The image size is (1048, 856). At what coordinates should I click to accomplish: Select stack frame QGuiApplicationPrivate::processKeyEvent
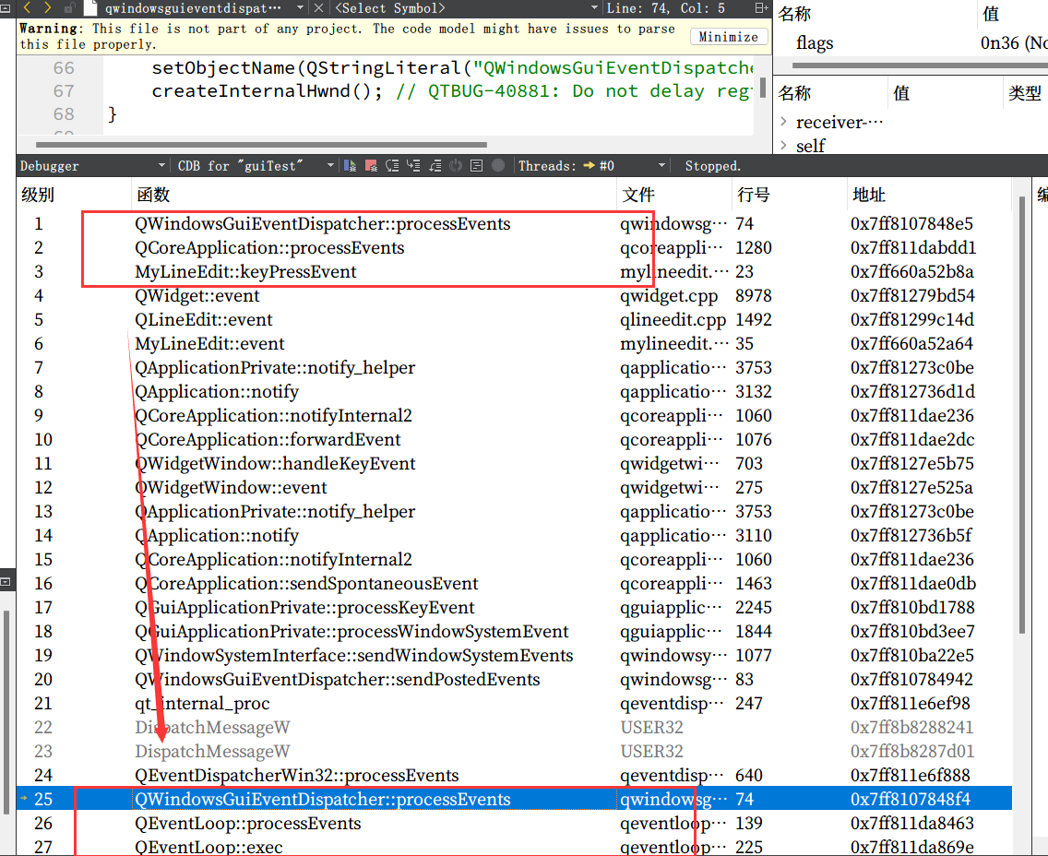pos(514,608)
